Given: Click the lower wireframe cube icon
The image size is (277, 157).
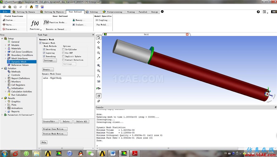Looking at the screenshot, I should click(98, 101).
